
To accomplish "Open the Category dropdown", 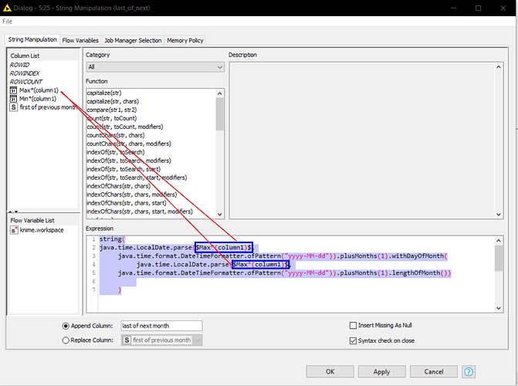I will click(154, 67).
